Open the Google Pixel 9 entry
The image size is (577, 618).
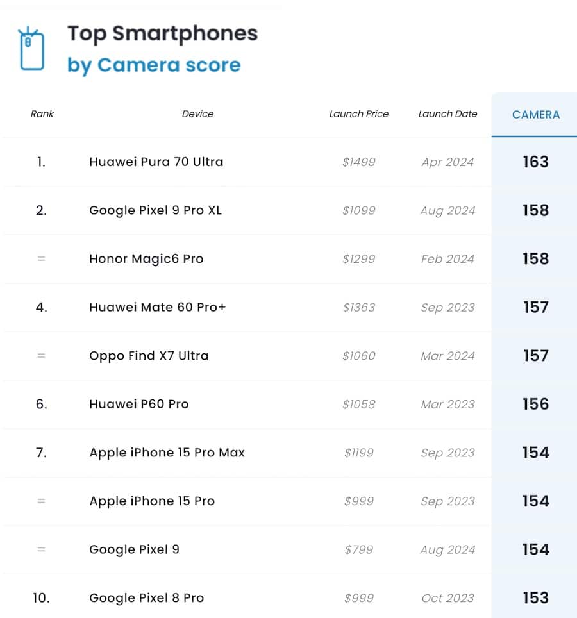134,549
